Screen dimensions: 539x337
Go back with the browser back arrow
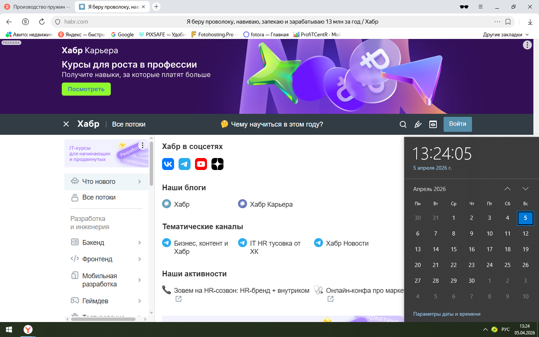click(x=9, y=22)
